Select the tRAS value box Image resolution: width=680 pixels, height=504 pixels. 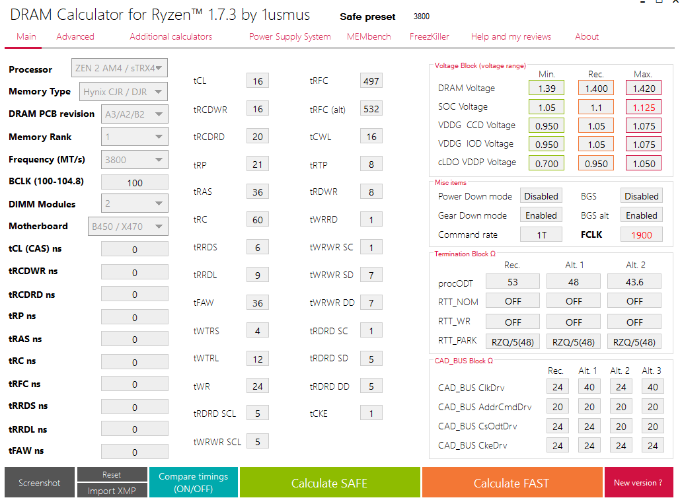[258, 192]
